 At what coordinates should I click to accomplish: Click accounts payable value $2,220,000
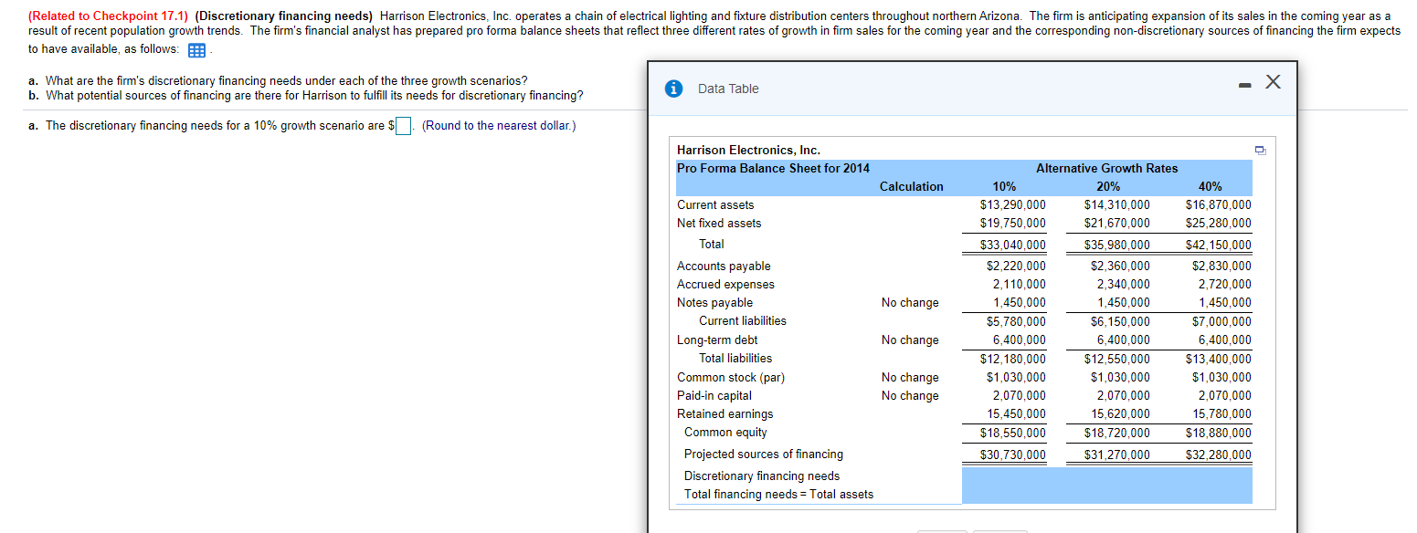tap(1016, 266)
